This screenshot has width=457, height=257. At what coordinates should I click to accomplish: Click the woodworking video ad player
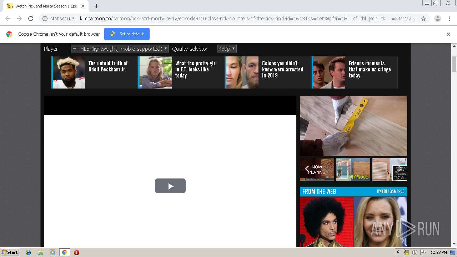[x=353, y=126]
